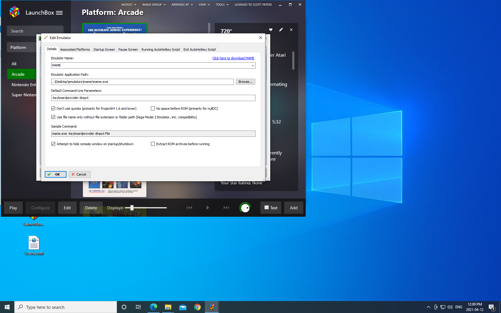Click the Emulator Application Path field

pyautogui.click(x=142, y=82)
